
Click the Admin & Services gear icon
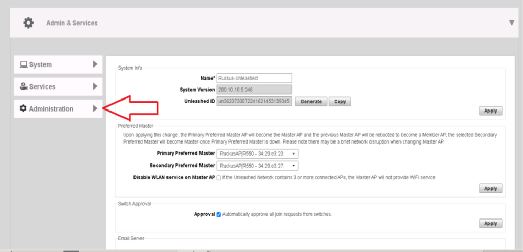coord(28,23)
